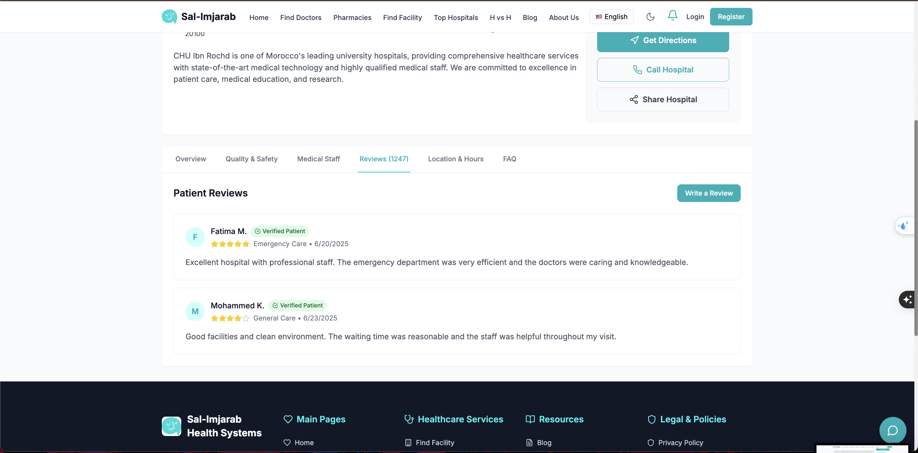This screenshot has width=918, height=453.
Task: Open the Find Doctors navigation link
Action: (x=301, y=18)
